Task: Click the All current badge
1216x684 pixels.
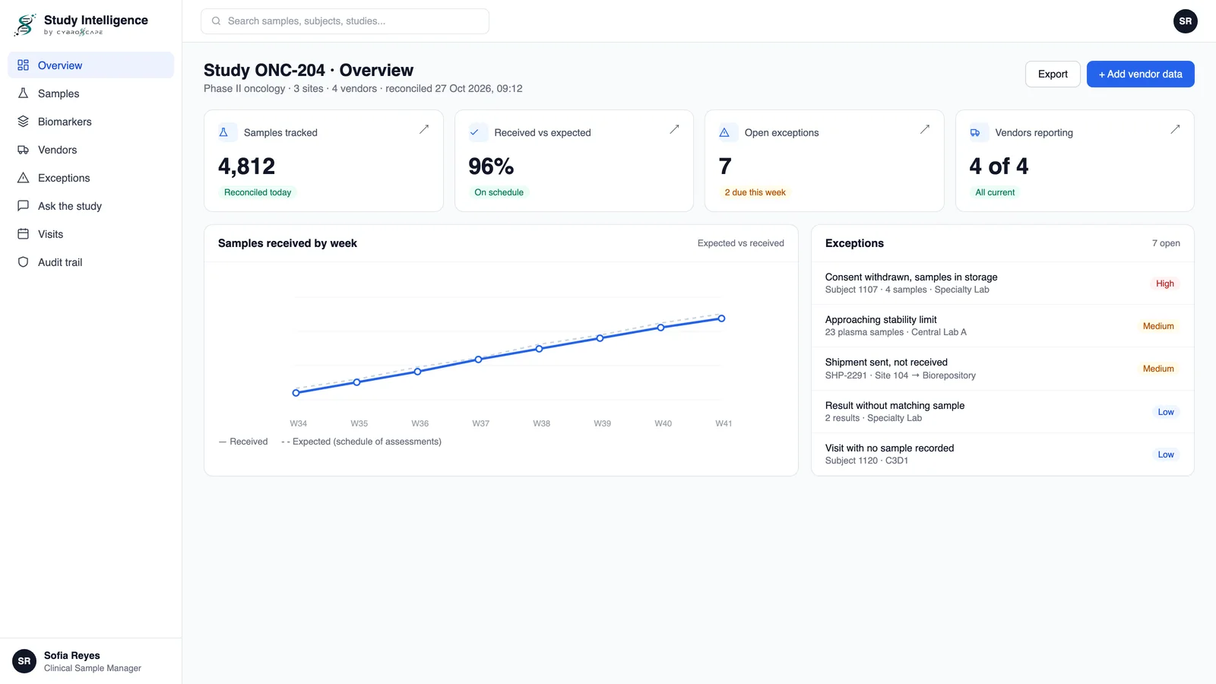Action: tap(995, 192)
